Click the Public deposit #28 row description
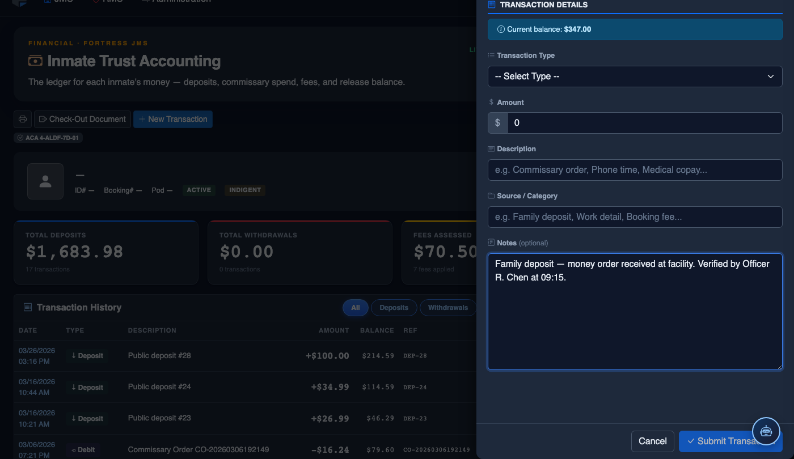This screenshot has width=794, height=459. [159, 356]
